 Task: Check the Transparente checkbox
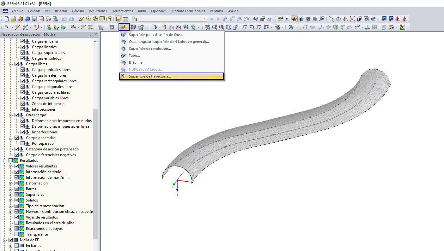[16, 234]
